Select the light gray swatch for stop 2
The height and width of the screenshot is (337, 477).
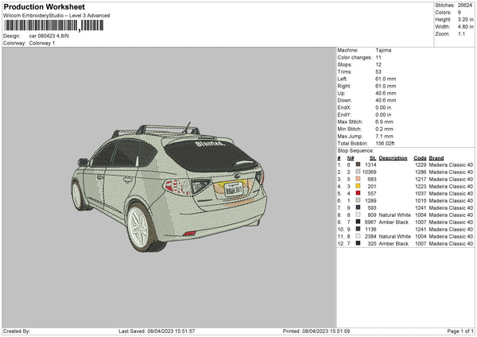358,171
